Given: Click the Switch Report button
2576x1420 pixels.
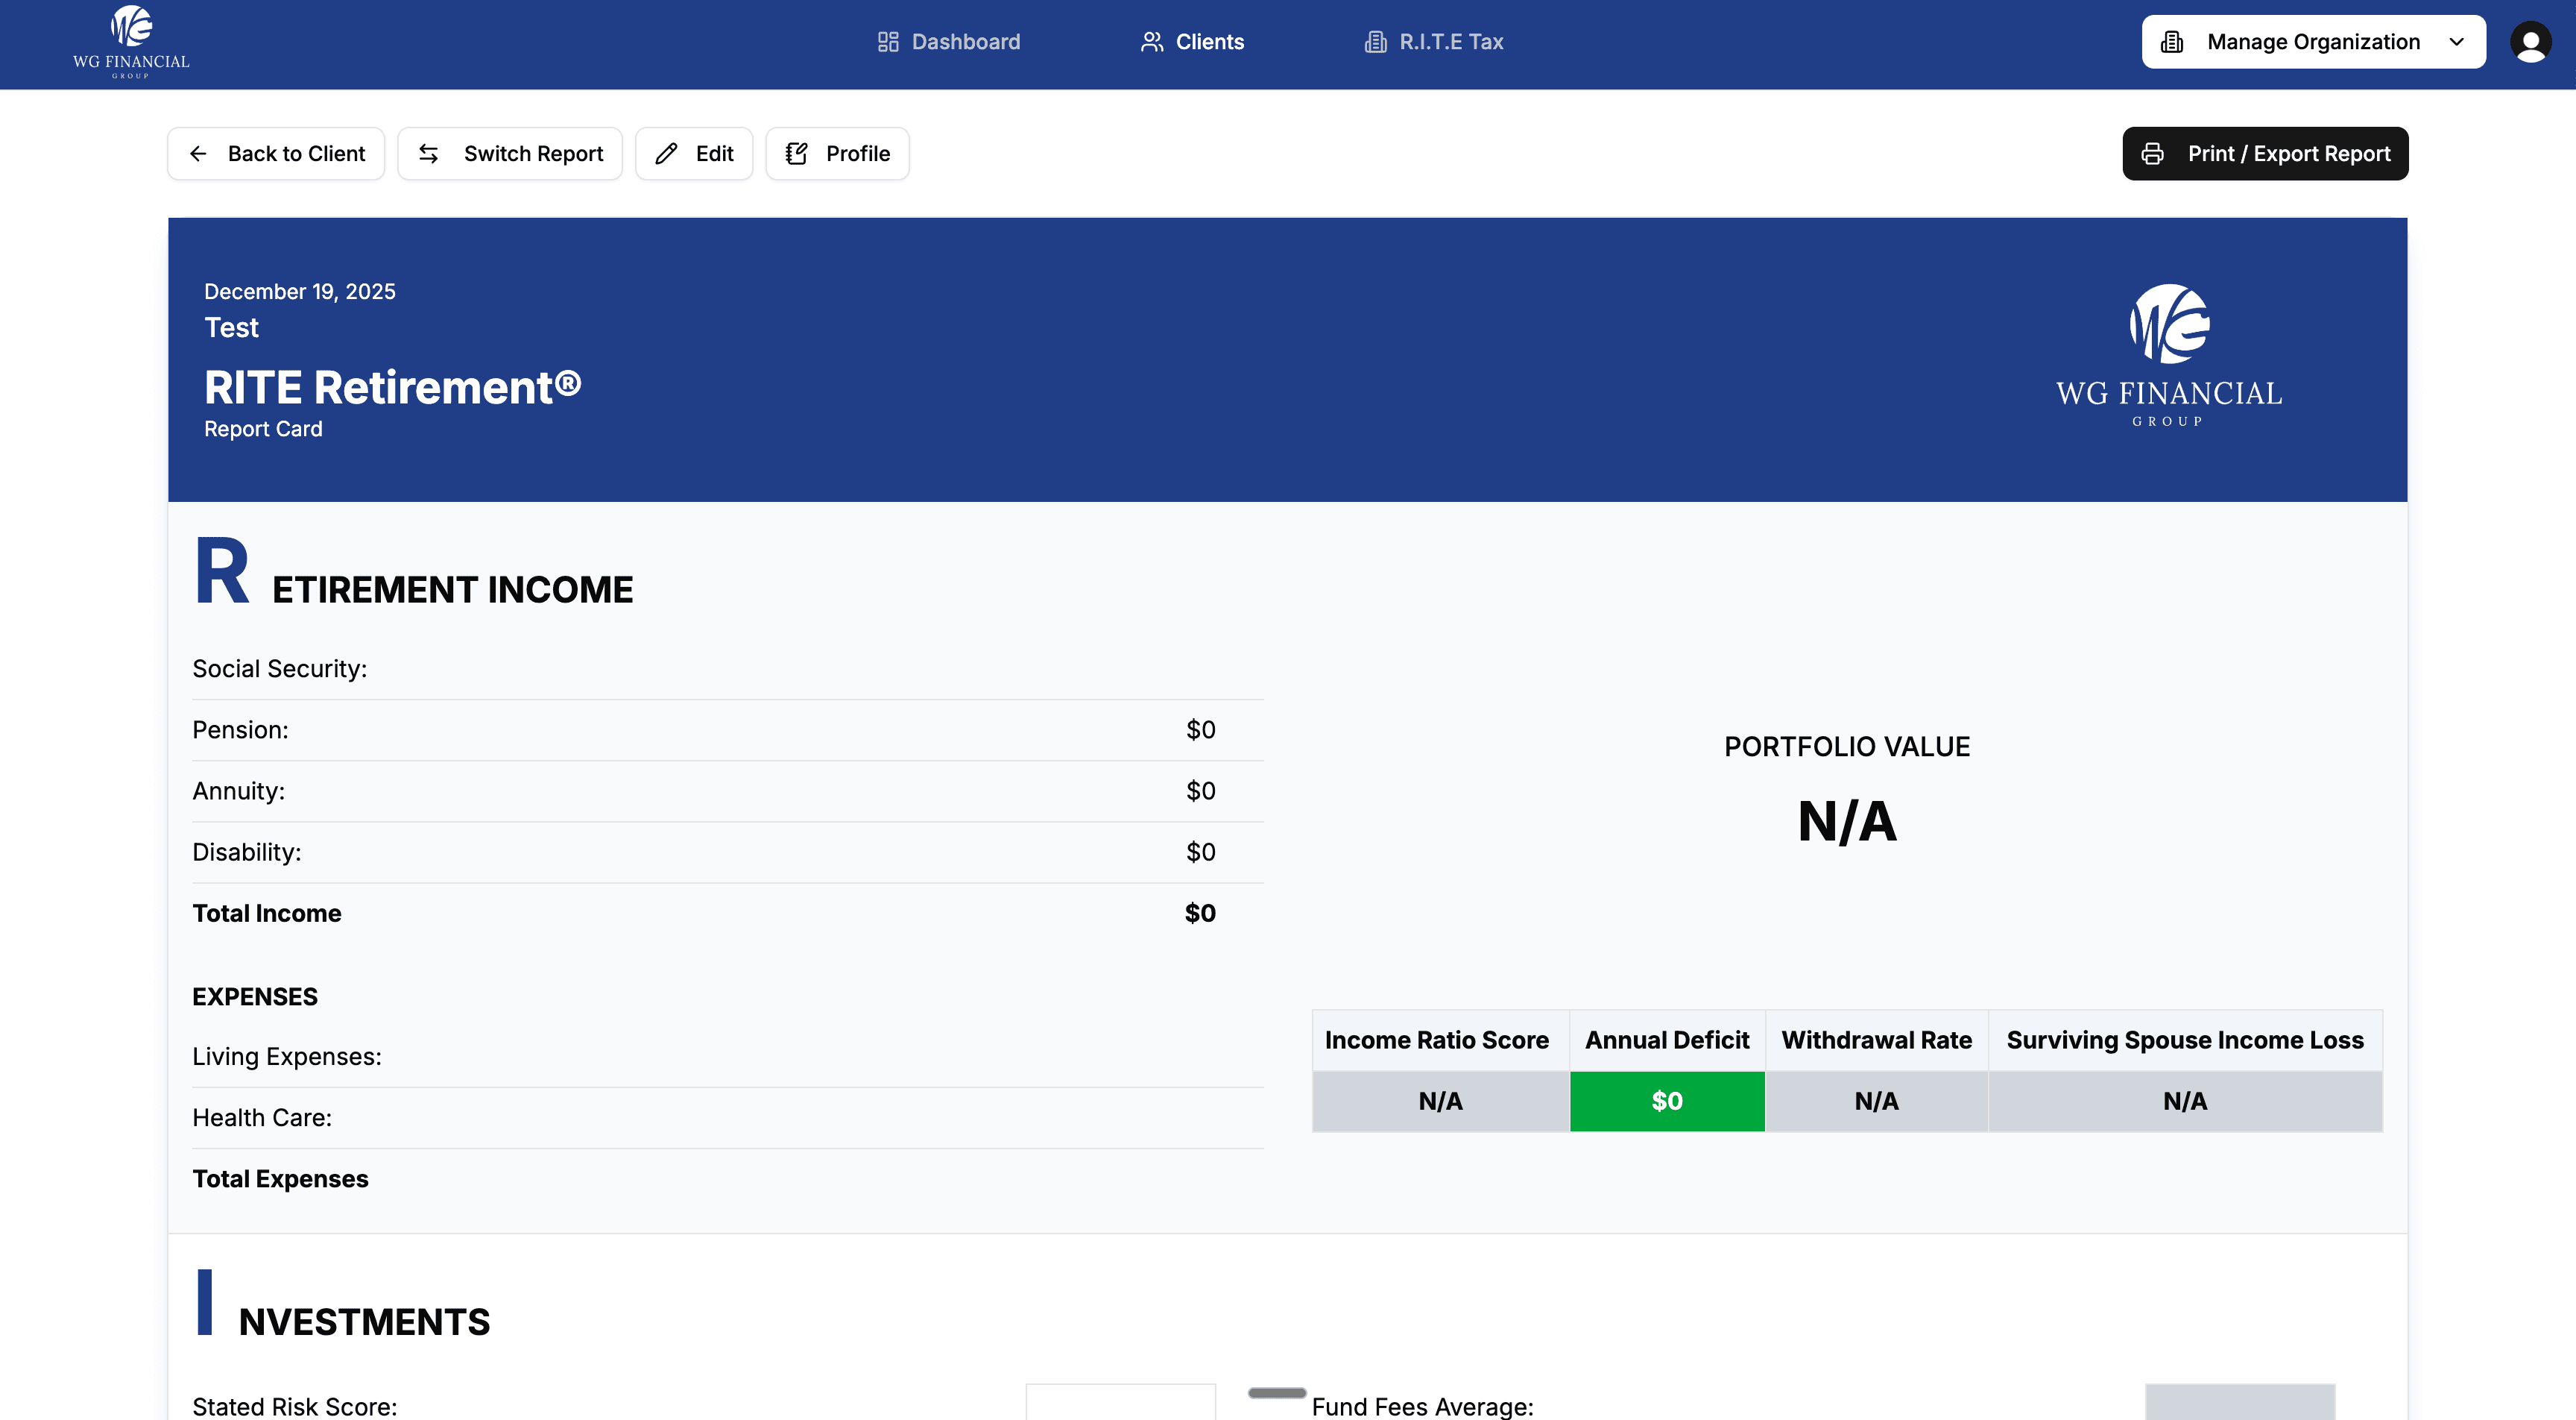Looking at the screenshot, I should pyautogui.click(x=510, y=153).
